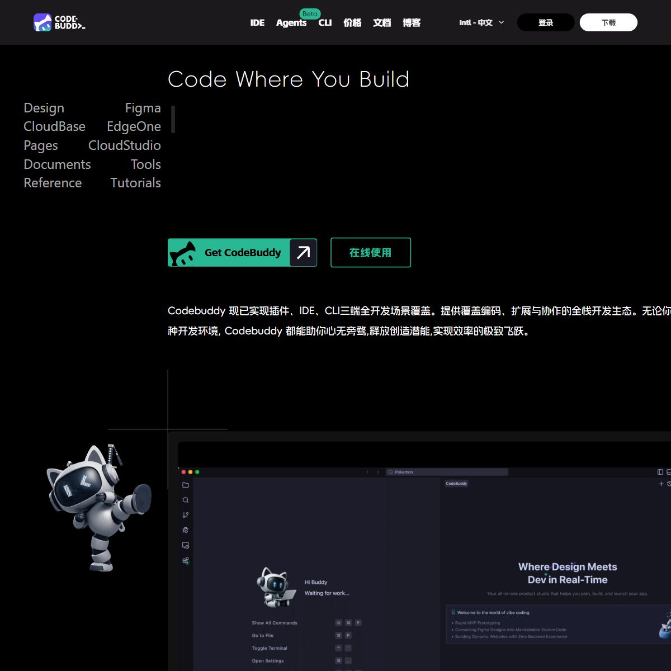Screen dimensions: 671x671
Task: Click the 下载 download button
Action: (608, 22)
